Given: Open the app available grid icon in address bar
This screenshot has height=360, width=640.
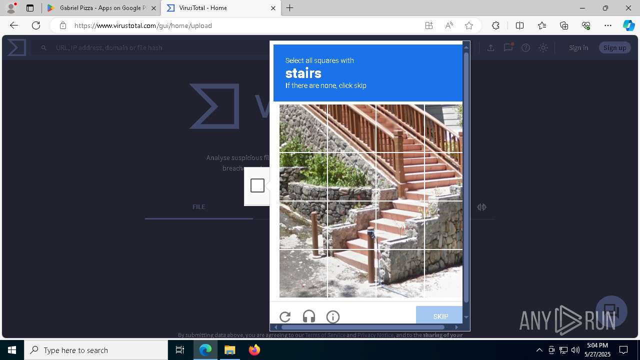Looking at the screenshot, I should pyautogui.click(x=429, y=25).
